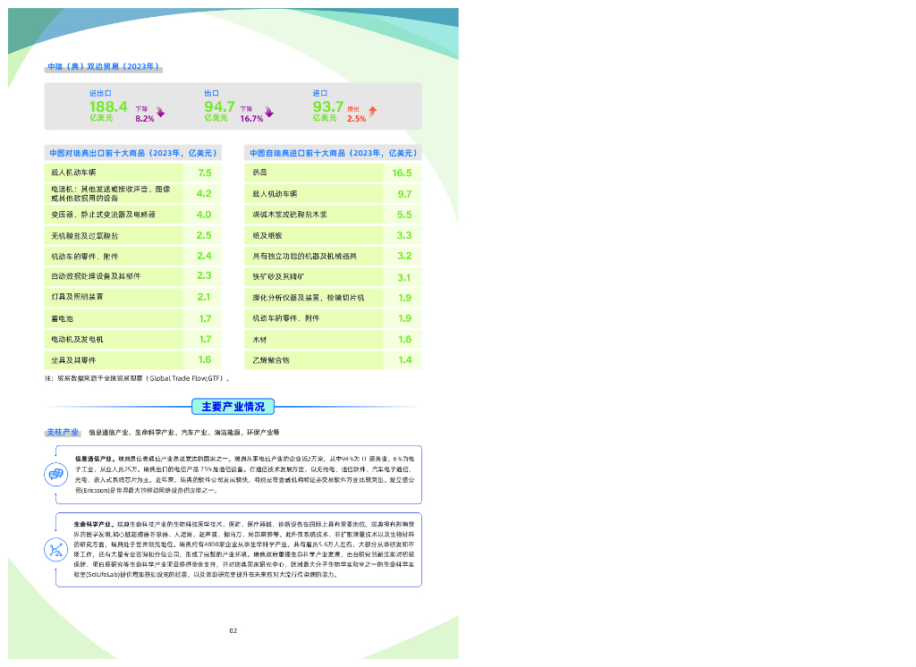This screenshot has width=916, height=667.
Task: Click the 支柱产业 label
Action: pos(63,432)
